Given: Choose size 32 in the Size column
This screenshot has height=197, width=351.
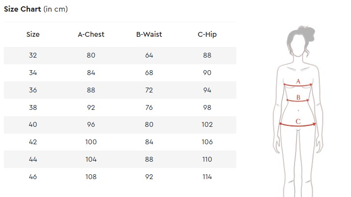Looking at the screenshot, I should tap(33, 55).
